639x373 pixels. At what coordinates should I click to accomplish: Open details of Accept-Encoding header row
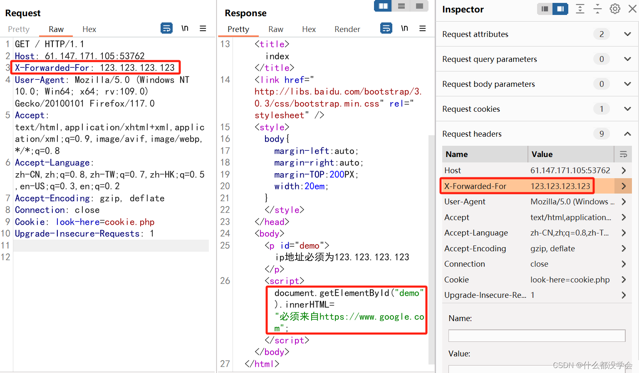(x=624, y=248)
